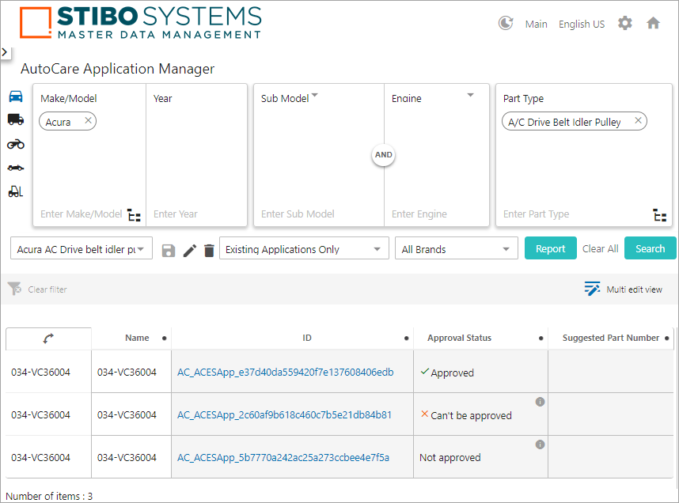Viewport: 679px width, 503px height.
Task: Select the Approved status cell
Action: coord(480,372)
